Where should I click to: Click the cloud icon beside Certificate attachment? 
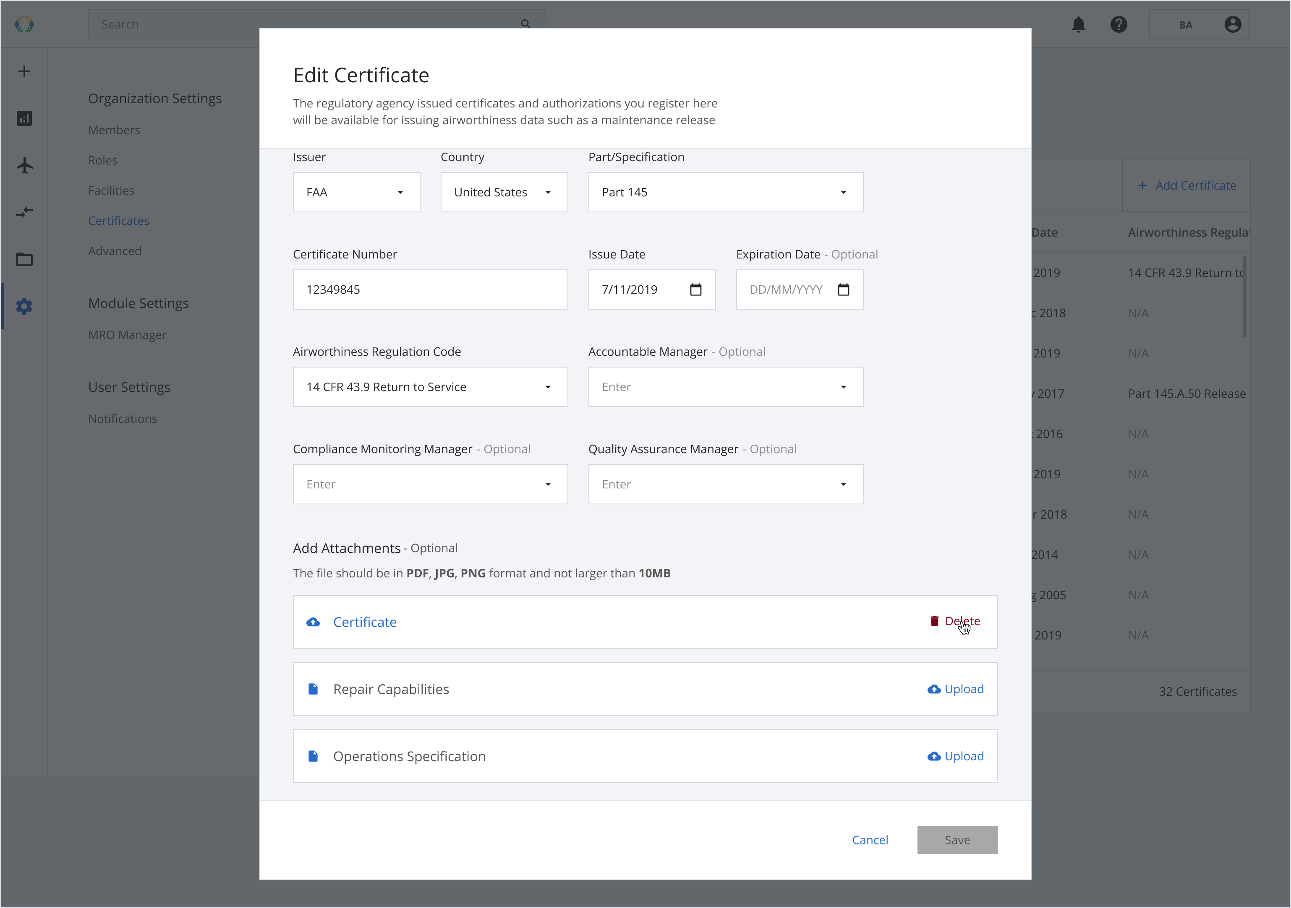313,622
